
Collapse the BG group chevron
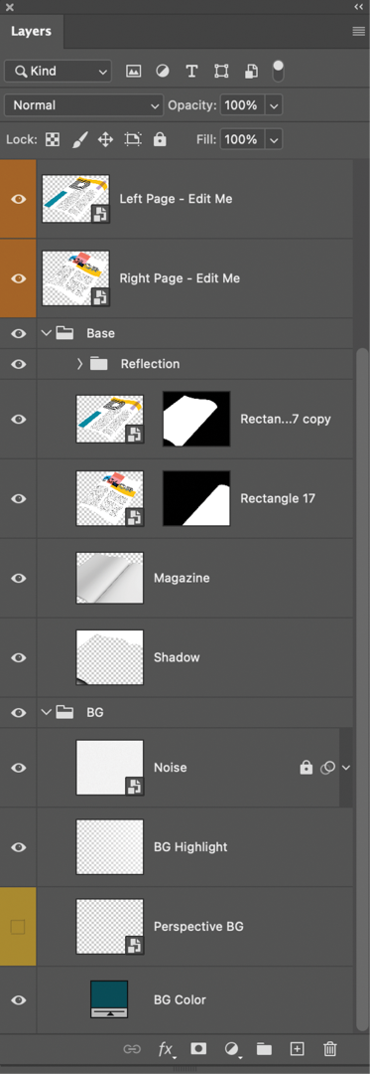click(47, 712)
